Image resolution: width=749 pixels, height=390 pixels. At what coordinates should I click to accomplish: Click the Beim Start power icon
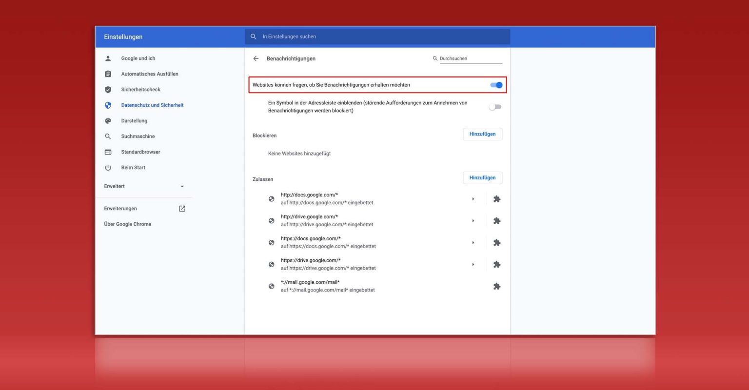[108, 167]
